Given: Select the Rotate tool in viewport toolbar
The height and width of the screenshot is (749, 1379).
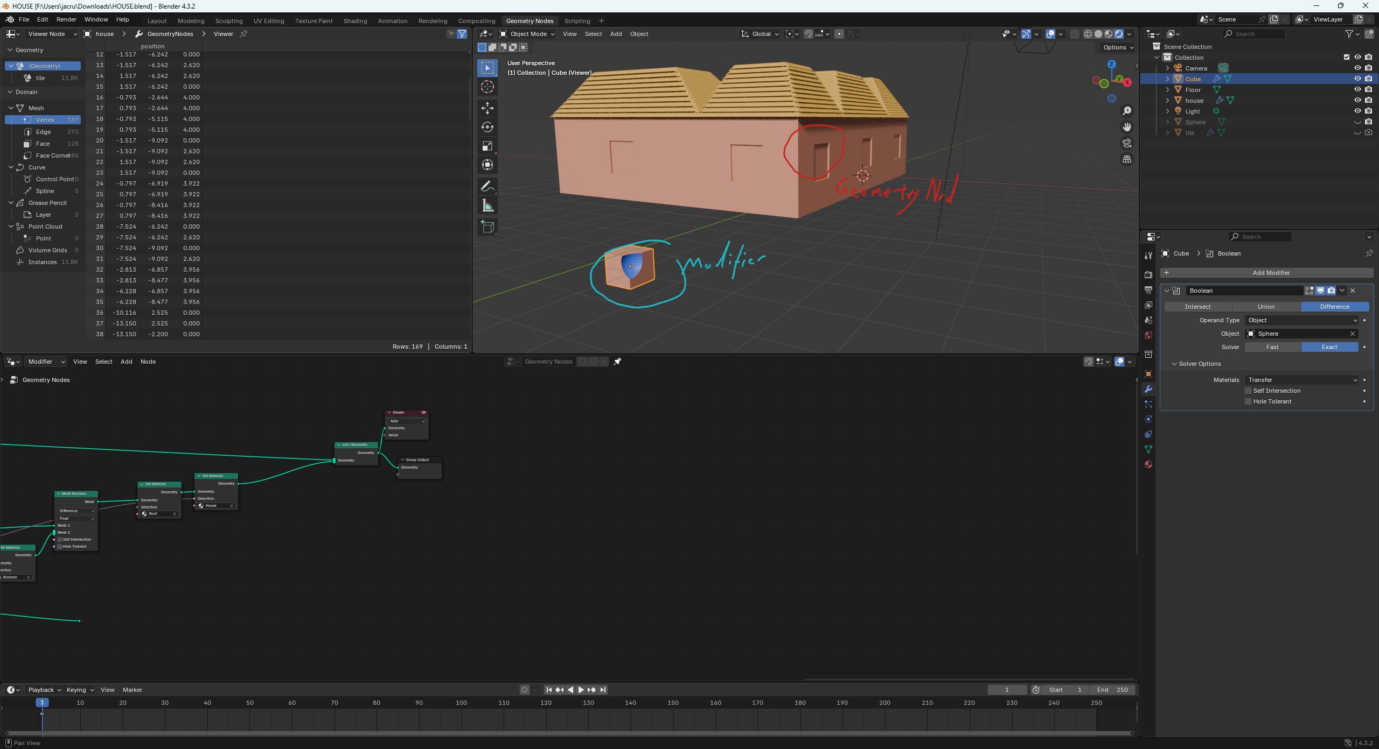Looking at the screenshot, I should pos(487,127).
